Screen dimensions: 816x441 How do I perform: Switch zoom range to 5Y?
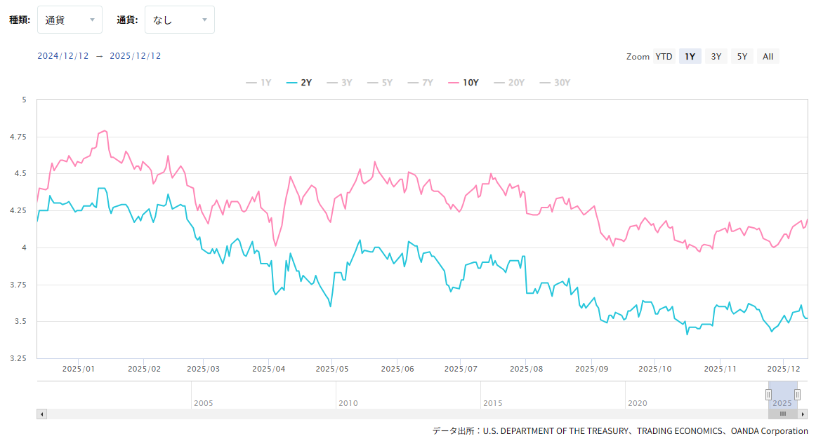tap(742, 57)
